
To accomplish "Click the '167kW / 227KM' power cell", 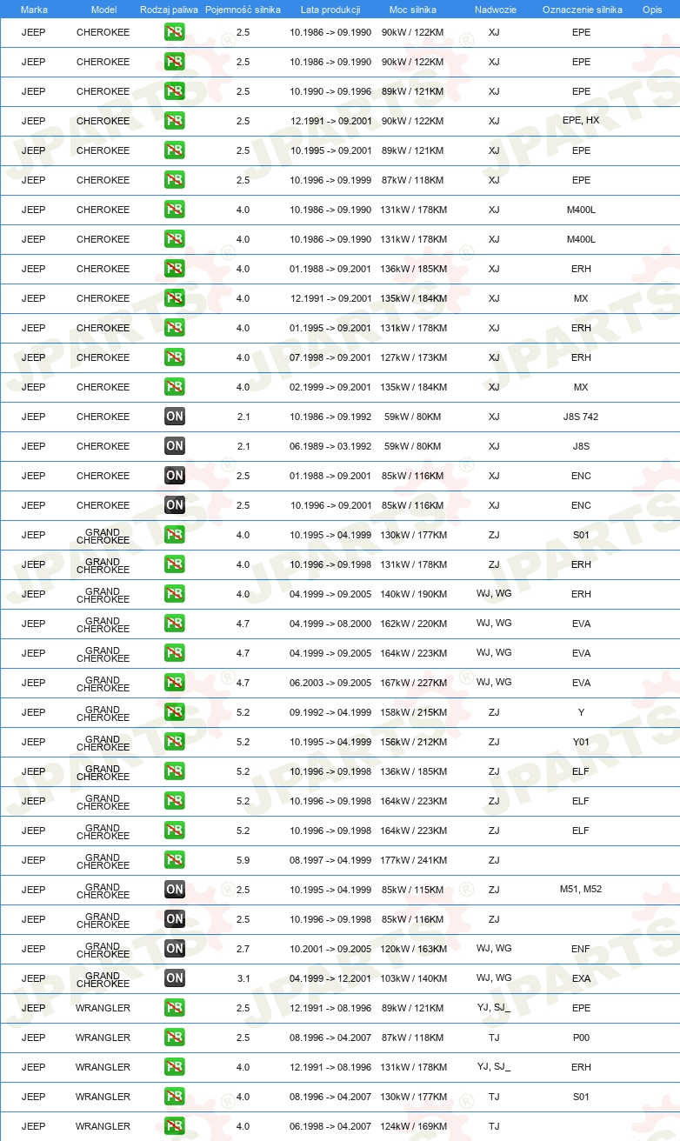I will 414,683.
